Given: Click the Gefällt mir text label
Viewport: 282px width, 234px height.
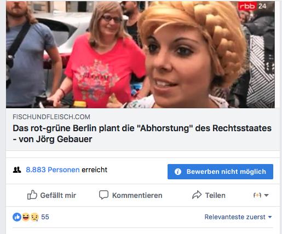Looking at the screenshot, I should (x=58, y=195).
